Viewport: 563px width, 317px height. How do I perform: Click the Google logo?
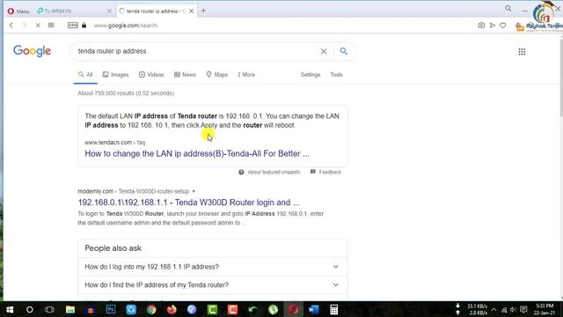[32, 51]
